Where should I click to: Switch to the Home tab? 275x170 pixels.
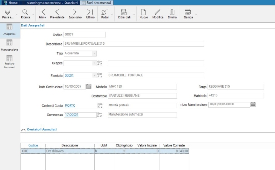[11, 3]
